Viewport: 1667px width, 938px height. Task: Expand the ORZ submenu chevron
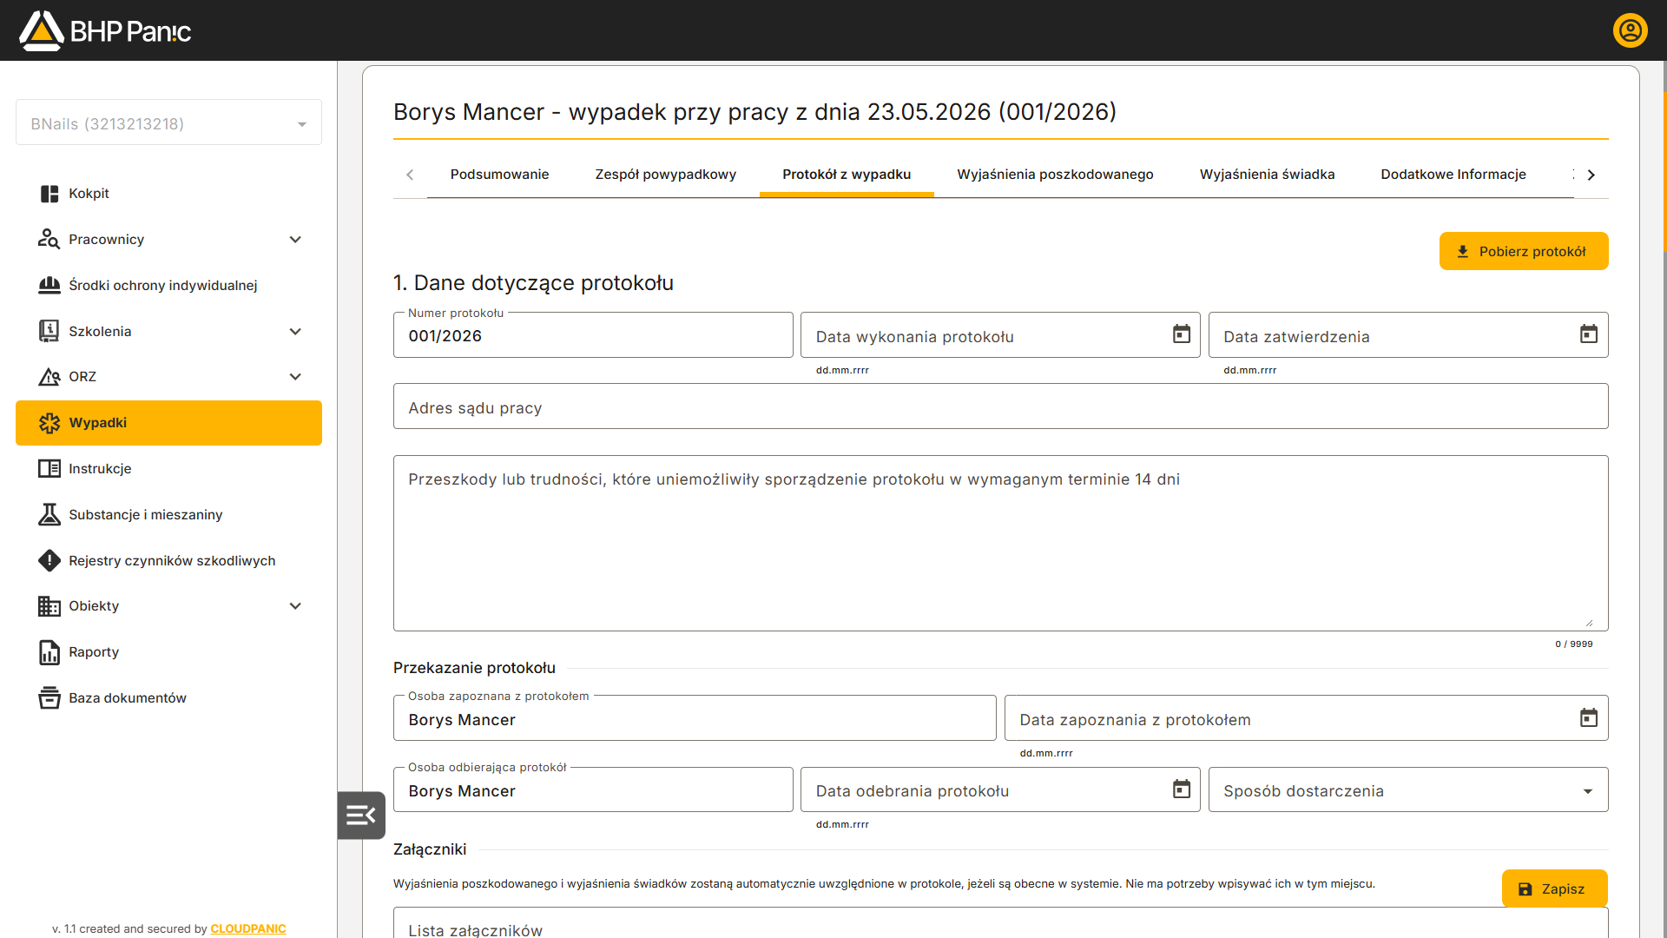pyautogui.click(x=295, y=377)
